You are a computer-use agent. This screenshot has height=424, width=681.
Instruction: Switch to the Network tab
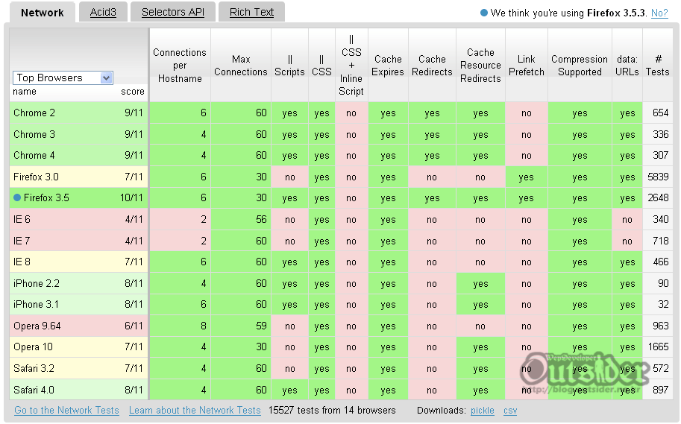coord(42,13)
